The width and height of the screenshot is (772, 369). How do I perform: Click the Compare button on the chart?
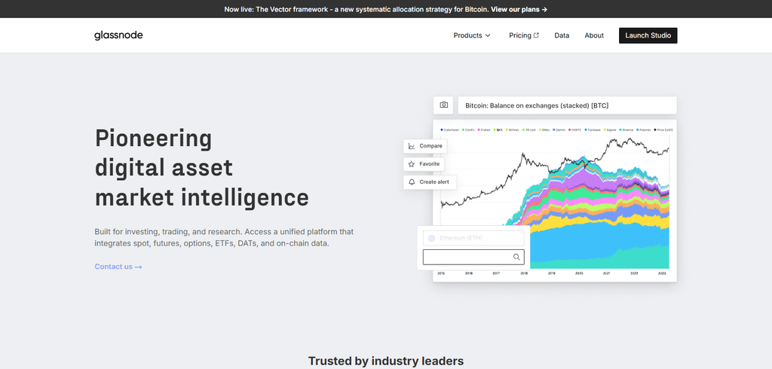(425, 146)
